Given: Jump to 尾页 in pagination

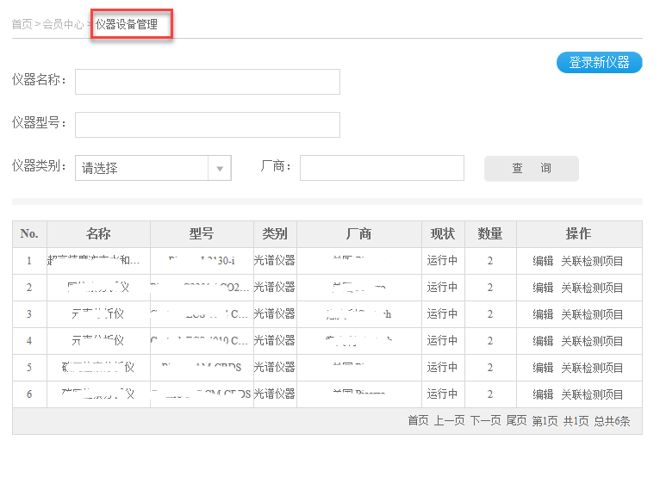Looking at the screenshot, I should [516, 421].
